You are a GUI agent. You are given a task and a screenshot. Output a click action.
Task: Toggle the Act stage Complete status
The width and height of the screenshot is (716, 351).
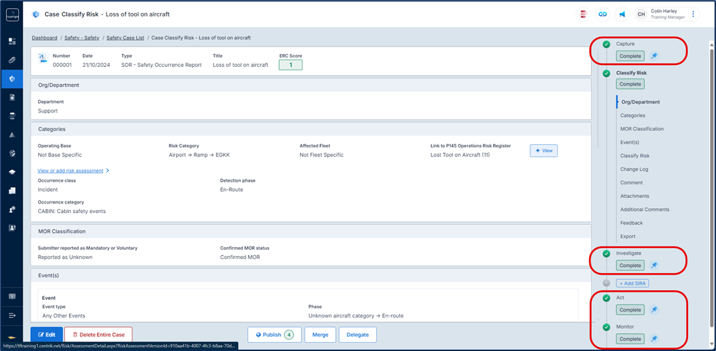tap(630, 309)
